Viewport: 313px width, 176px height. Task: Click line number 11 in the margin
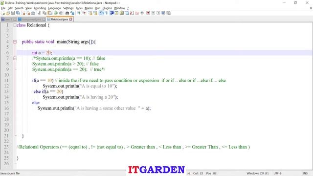point(6,80)
